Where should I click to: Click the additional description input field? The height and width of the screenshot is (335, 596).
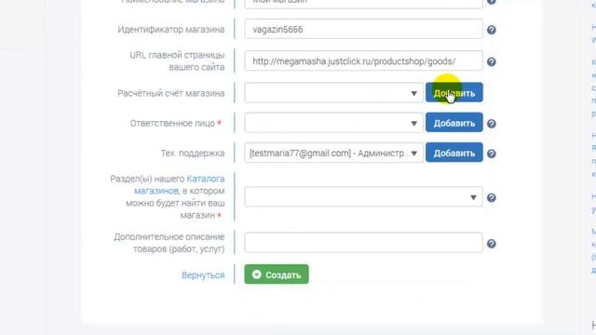pos(363,243)
